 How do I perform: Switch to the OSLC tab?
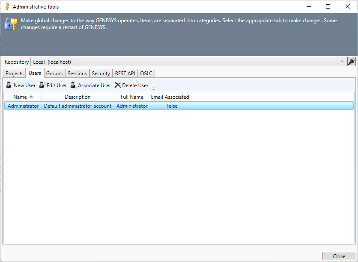(x=146, y=74)
